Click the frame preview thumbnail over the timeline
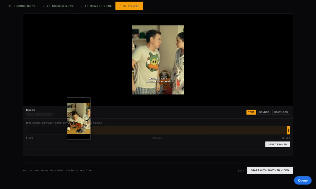The image size is (316, 189). click(79, 119)
